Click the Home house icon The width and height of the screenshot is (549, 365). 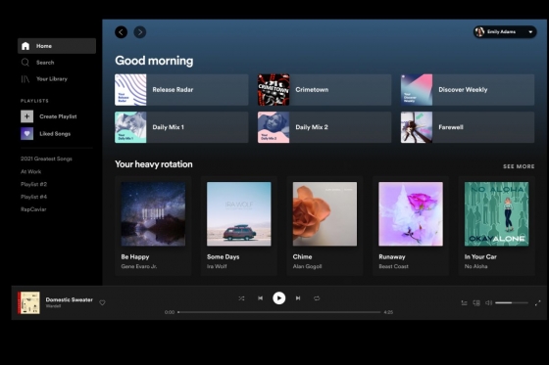[25, 46]
